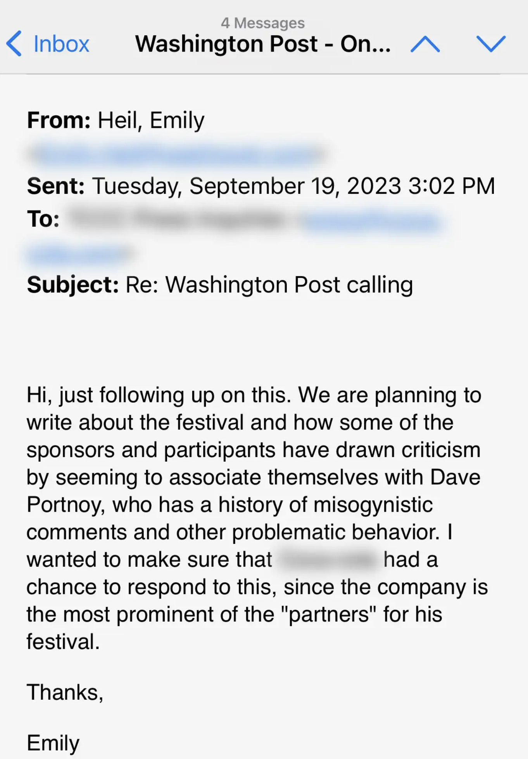Tap the back chevron beside Inbox
The width and height of the screenshot is (528, 759).
(14, 43)
